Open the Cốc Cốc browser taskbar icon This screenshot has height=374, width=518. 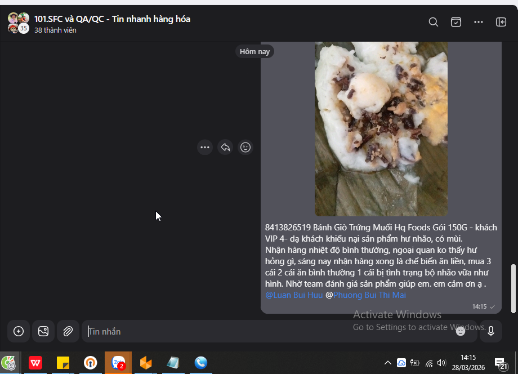pos(9,363)
